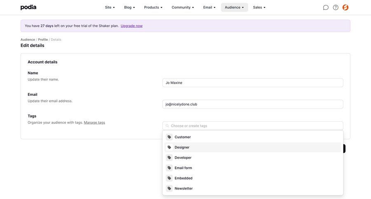Open the user avatar menu
This screenshot has height=199, width=371.
click(345, 7)
